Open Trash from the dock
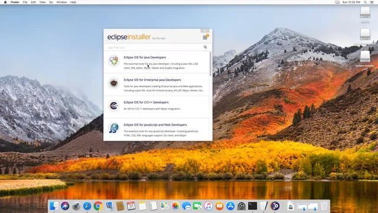 click(324, 206)
